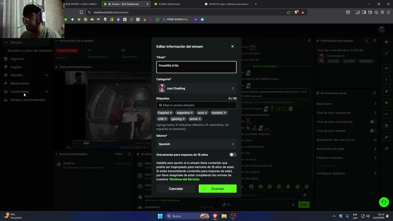Remove the bombini tag
The width and height of the screenshot is (393, 221).
(225, 113)
